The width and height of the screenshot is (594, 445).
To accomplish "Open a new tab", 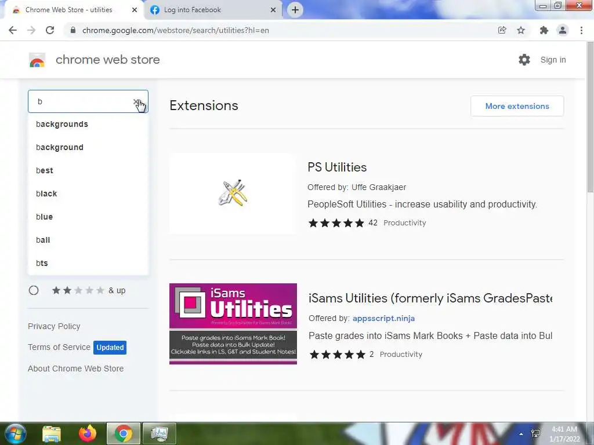I will point(295,10).
